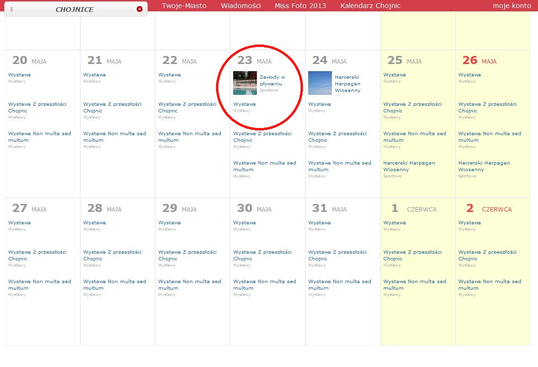The image size is (538, 367).
Task: Open the CHOJNICE city dropdown arrow
Action: pos(139,9)
